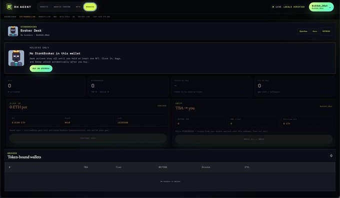
Task: Open the Docs button
Action: [x=314, y=31]
